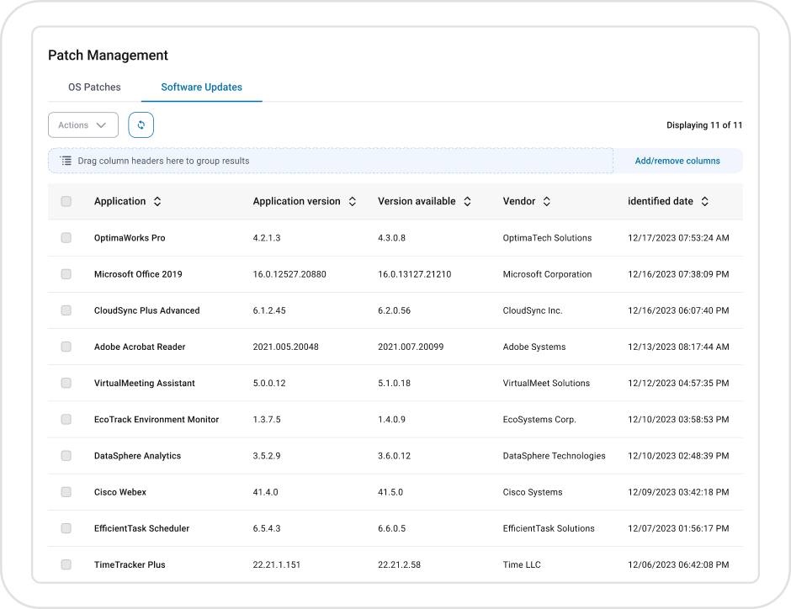
Task: Sort by Vendor column arrows
Action: 546,202
